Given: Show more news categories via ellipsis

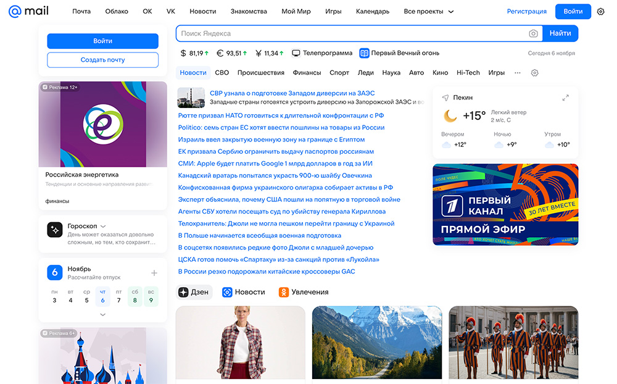Looking at the screenshot, I should (x=517, y=73).
